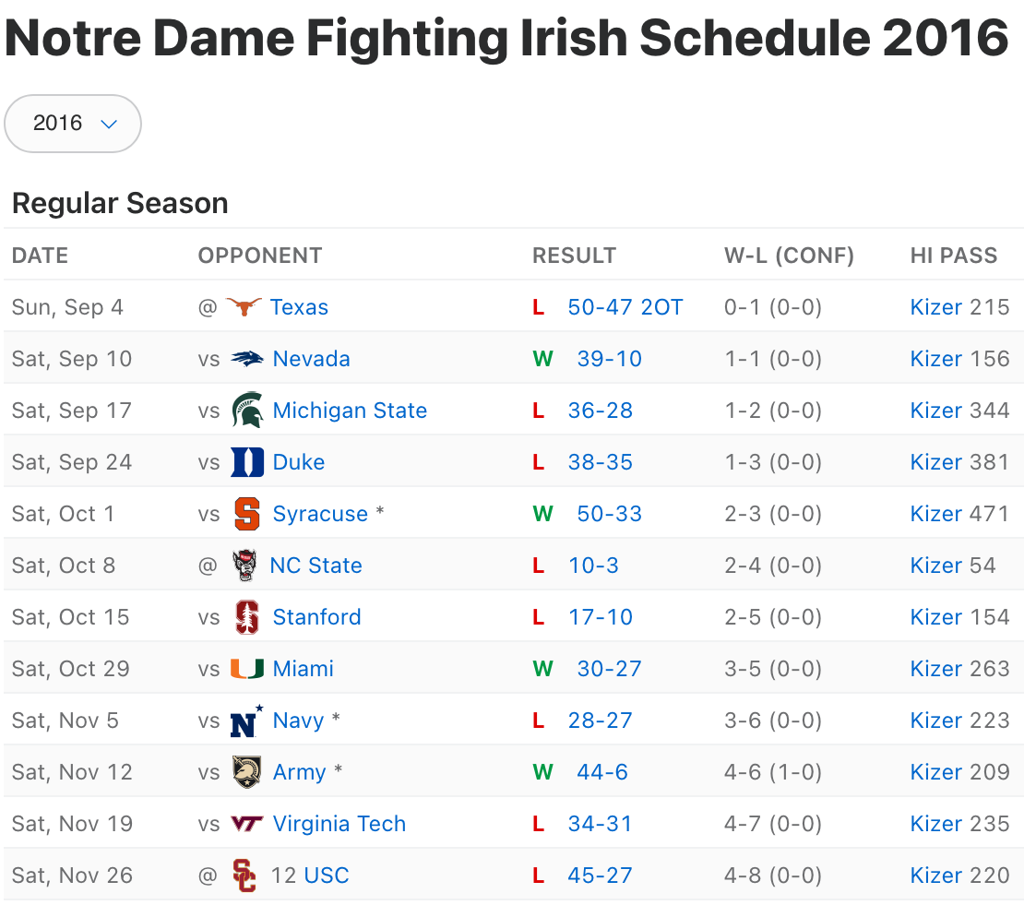Screen dimensions: 1024x917
Task: Open the Michigan State team link
Action: [x=350, y=411]
